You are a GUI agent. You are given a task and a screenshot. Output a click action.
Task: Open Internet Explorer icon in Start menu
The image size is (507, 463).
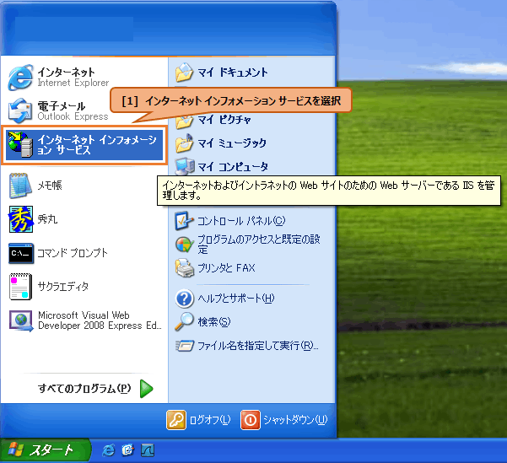tap(20, 78)
